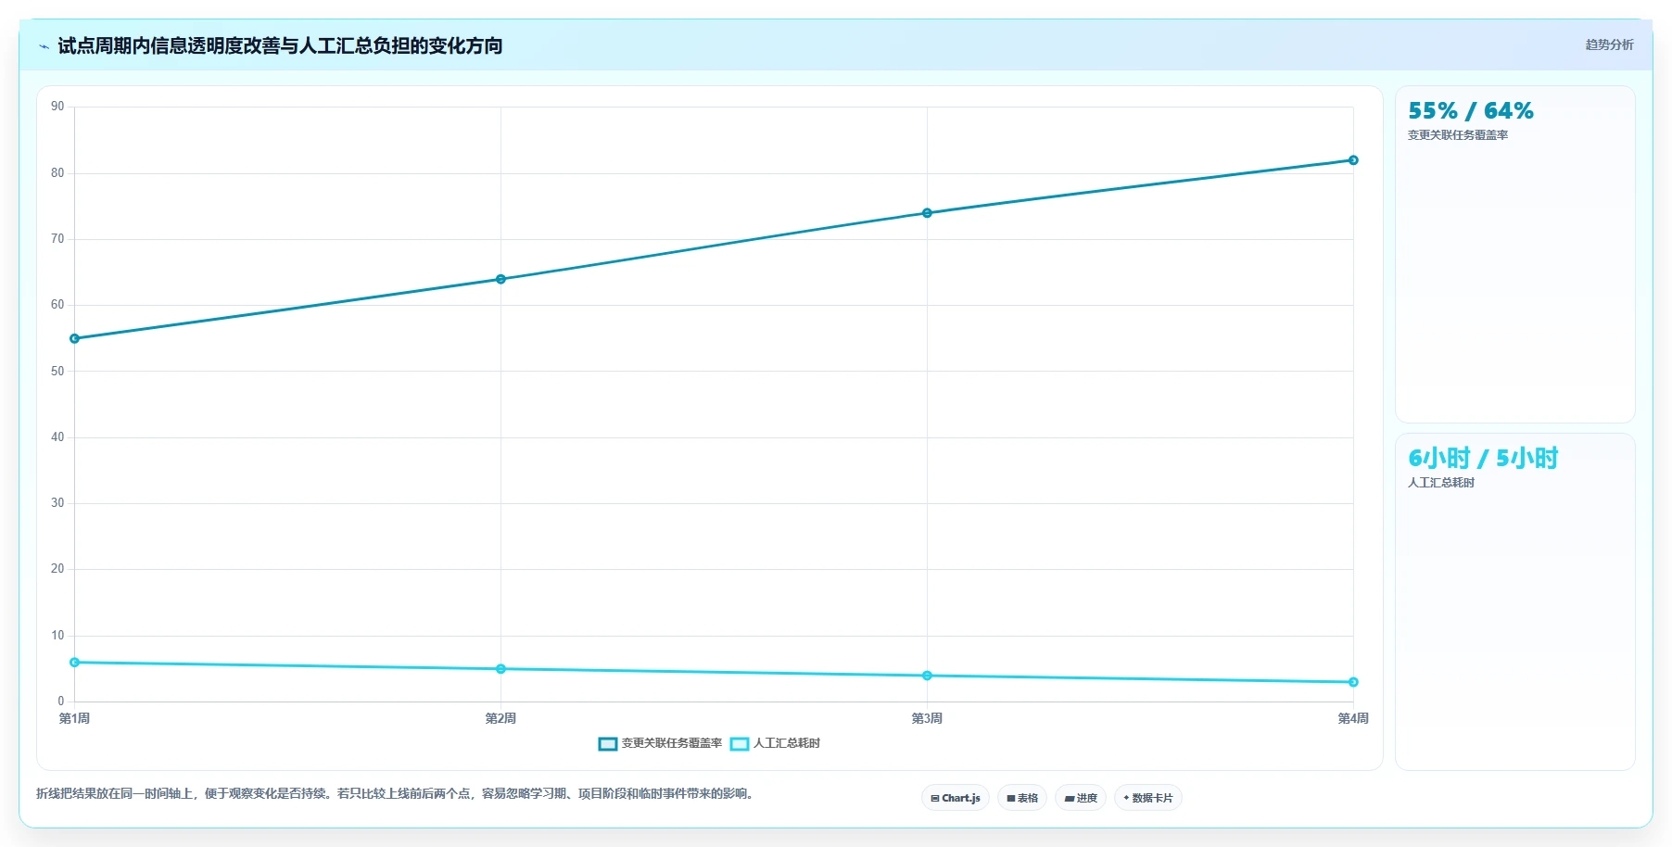The image size is (1672, 847).
Task: Click the footnote text starting 折线把结果
Action: pyautogui.click(x=397, y=793)
